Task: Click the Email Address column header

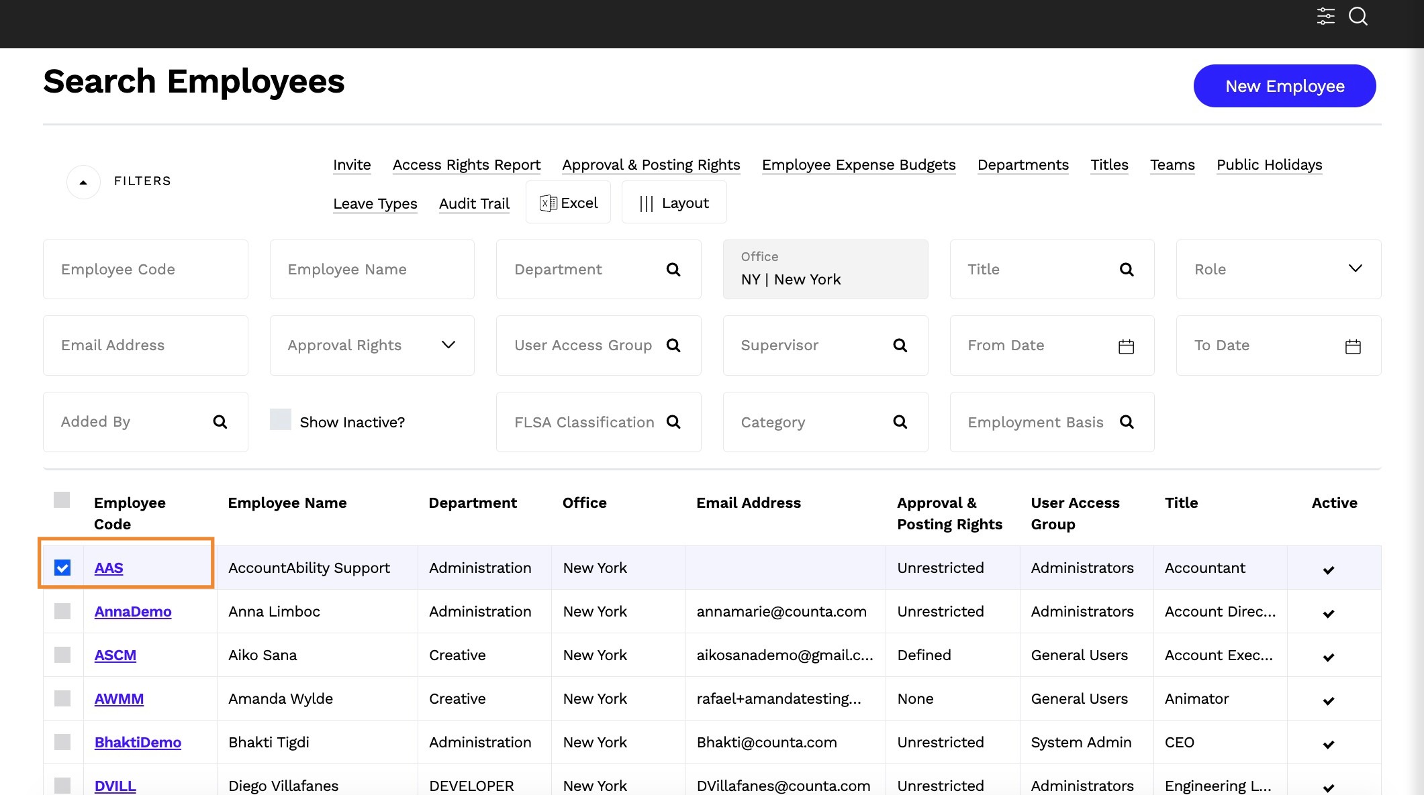Action: 749,503
